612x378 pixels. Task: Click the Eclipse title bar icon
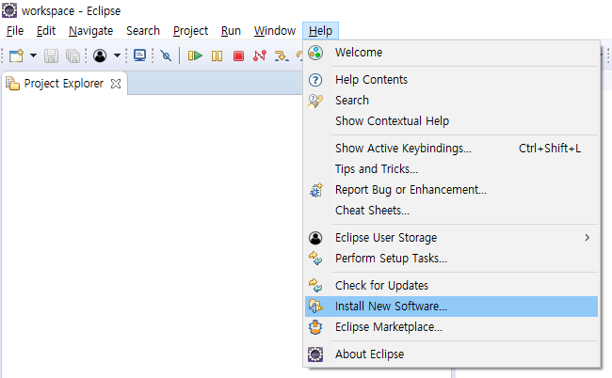click(x=9, y=10)
